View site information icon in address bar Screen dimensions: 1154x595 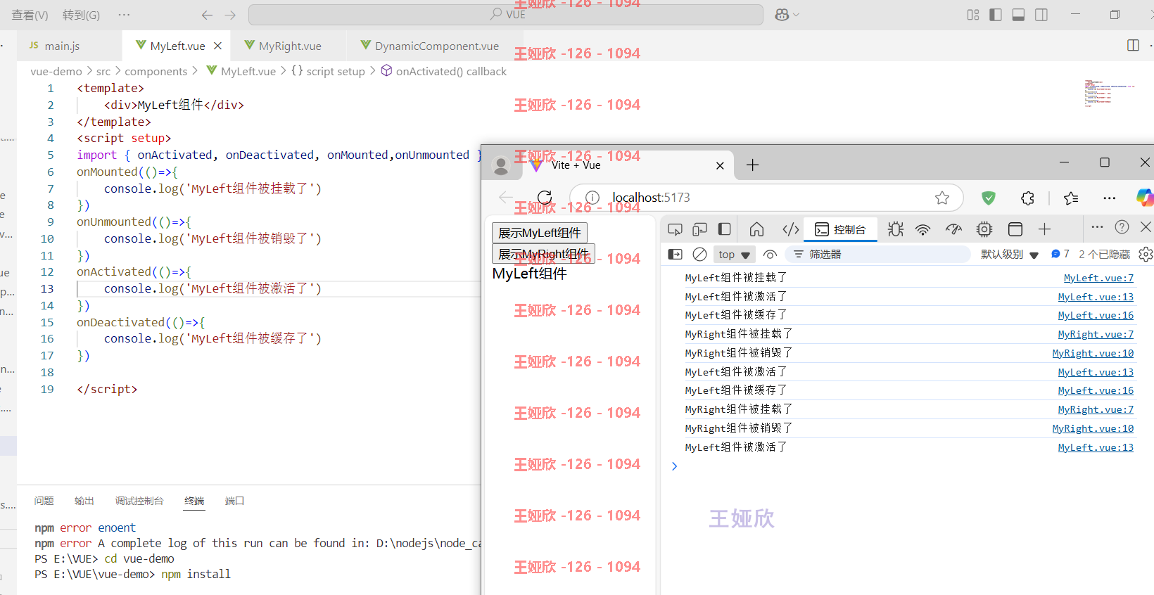click(x=592, y=198)
